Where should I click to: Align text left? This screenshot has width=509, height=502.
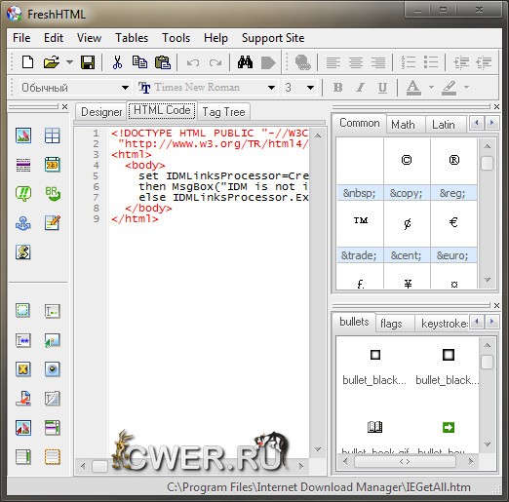click(333, 62)
